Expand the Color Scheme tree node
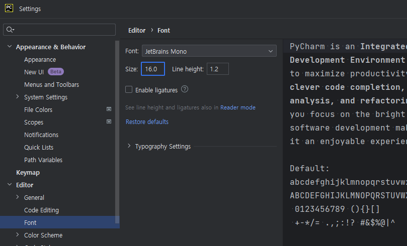 18,235
